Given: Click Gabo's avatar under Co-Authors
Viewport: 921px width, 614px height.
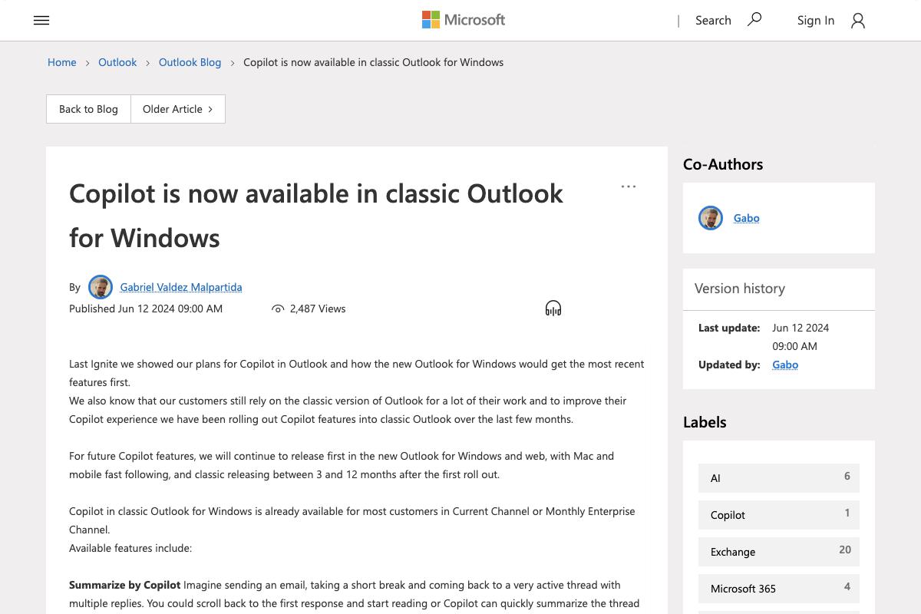Looking at the screenshot, I should 711,218.
